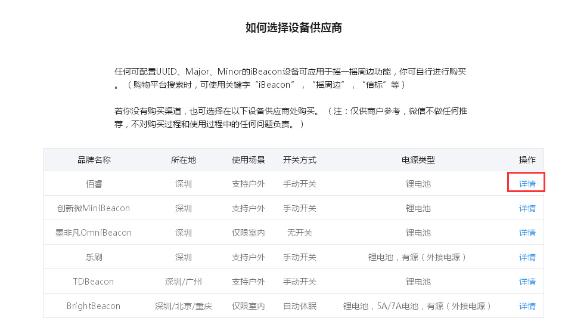Select the BrightBeacon brand cell
This screenshot has width=562, height=318.
[93, 306]
